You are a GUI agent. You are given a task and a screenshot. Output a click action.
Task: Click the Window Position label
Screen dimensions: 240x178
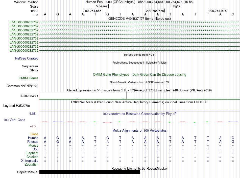[x=26, y=2]
